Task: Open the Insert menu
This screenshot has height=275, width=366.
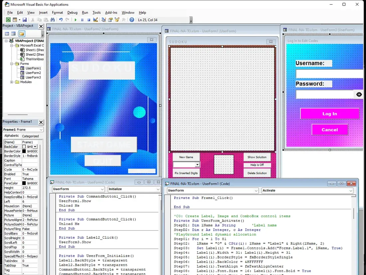Action: (x=43, y=13)
